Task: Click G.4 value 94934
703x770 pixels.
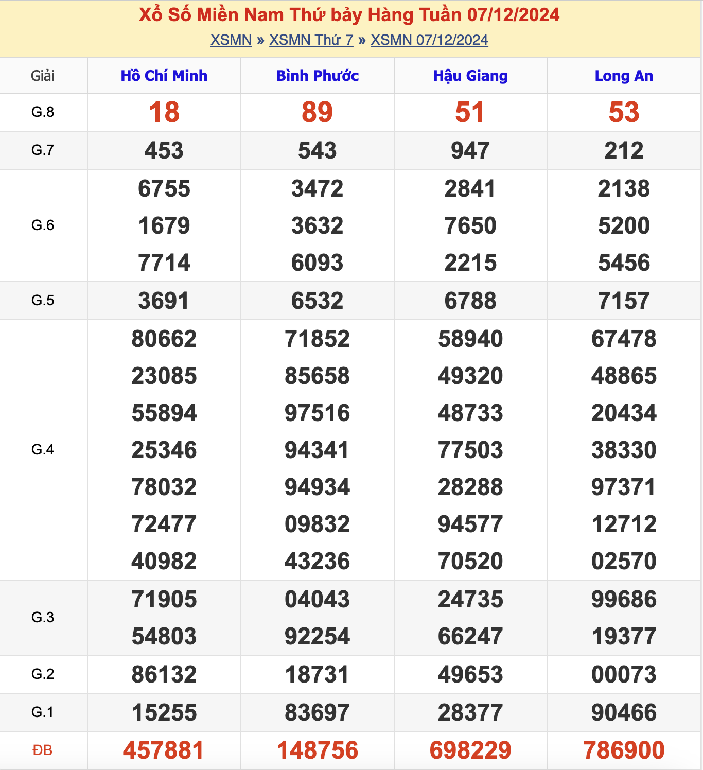Action: pos(318,487)
